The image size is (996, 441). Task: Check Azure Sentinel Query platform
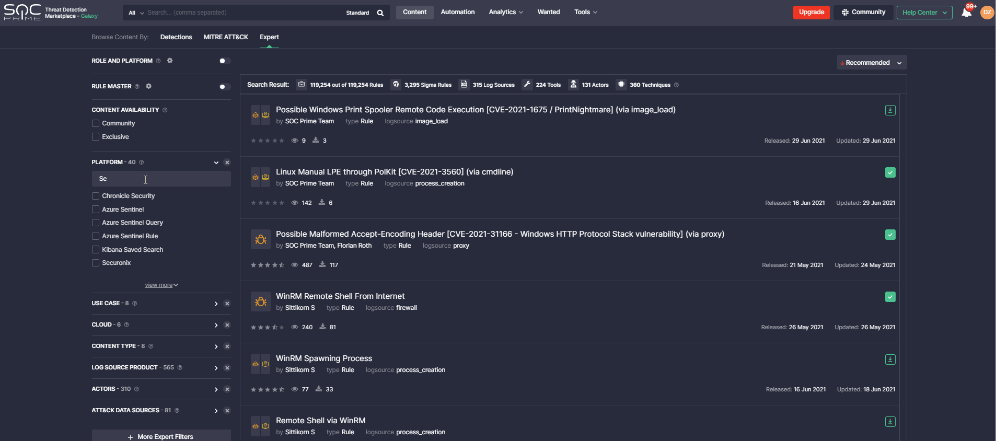[96, 223]
